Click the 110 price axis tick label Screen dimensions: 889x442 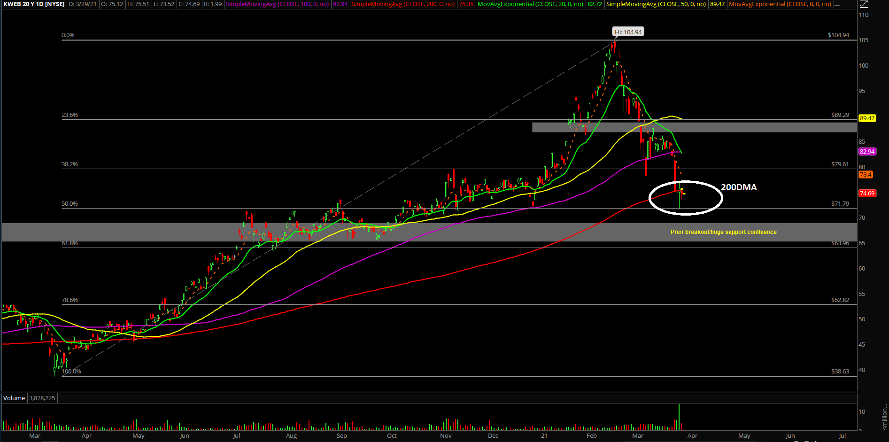click(x=864, y=15)
